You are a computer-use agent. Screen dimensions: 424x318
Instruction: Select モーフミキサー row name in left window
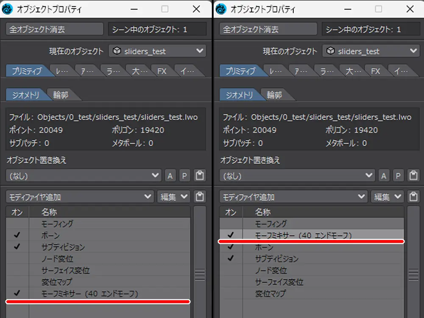tap(89, 293)
